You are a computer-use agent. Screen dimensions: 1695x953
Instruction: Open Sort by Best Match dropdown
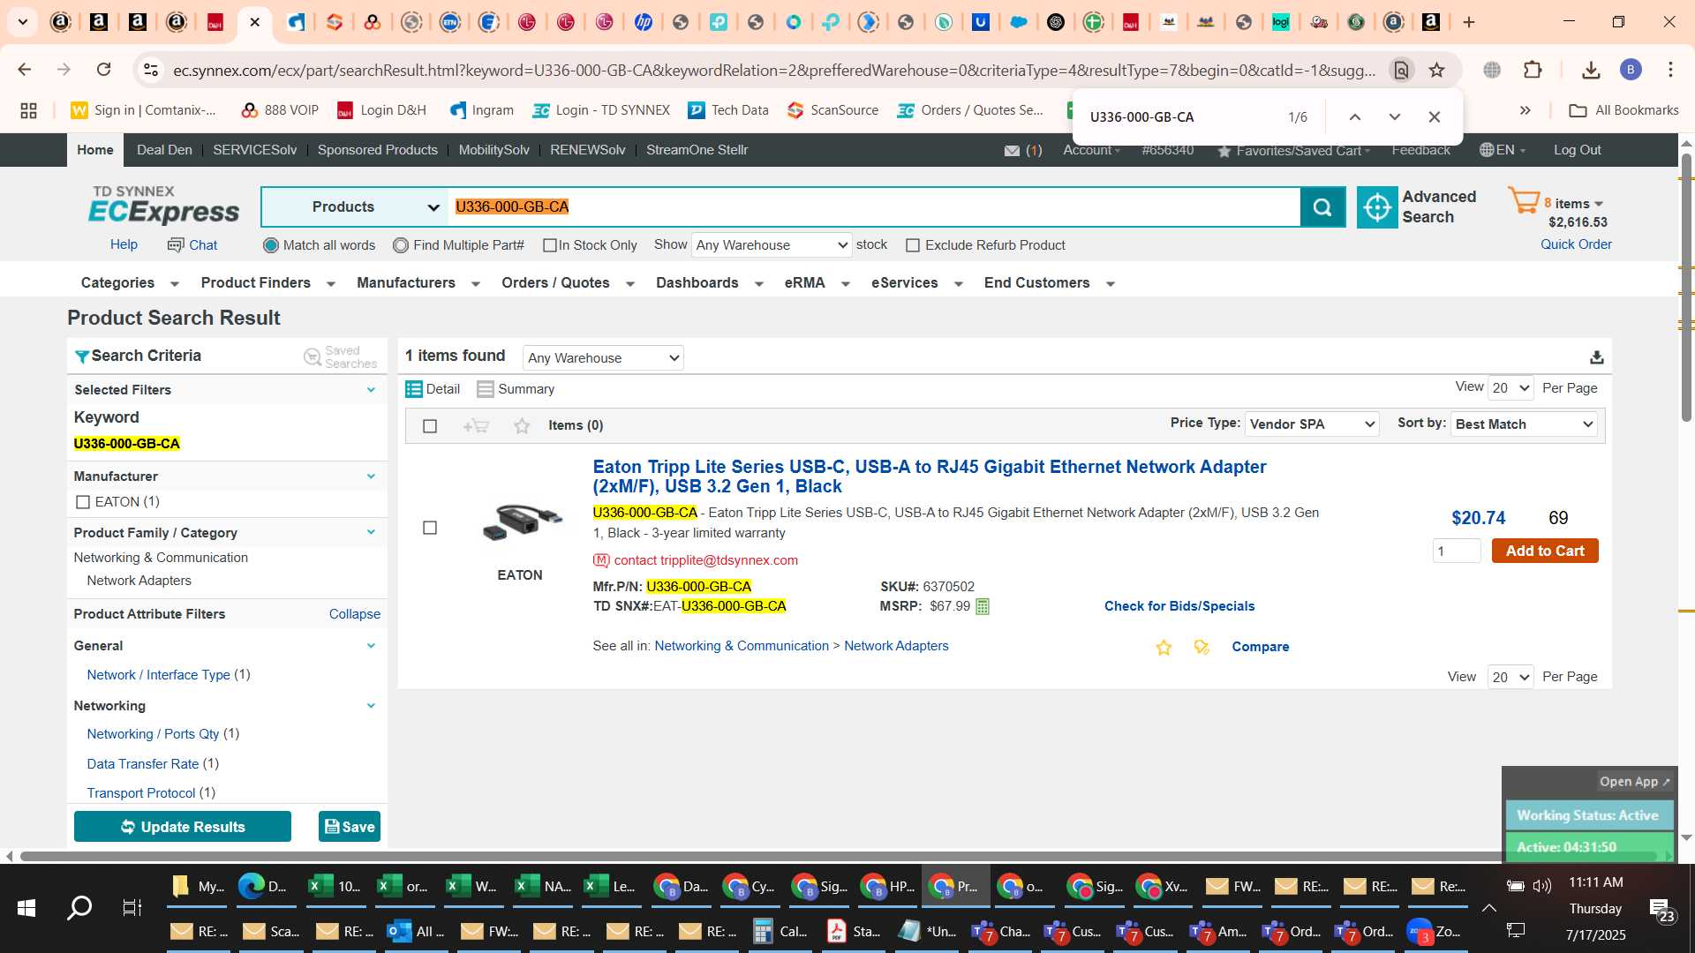[1524, 424]
